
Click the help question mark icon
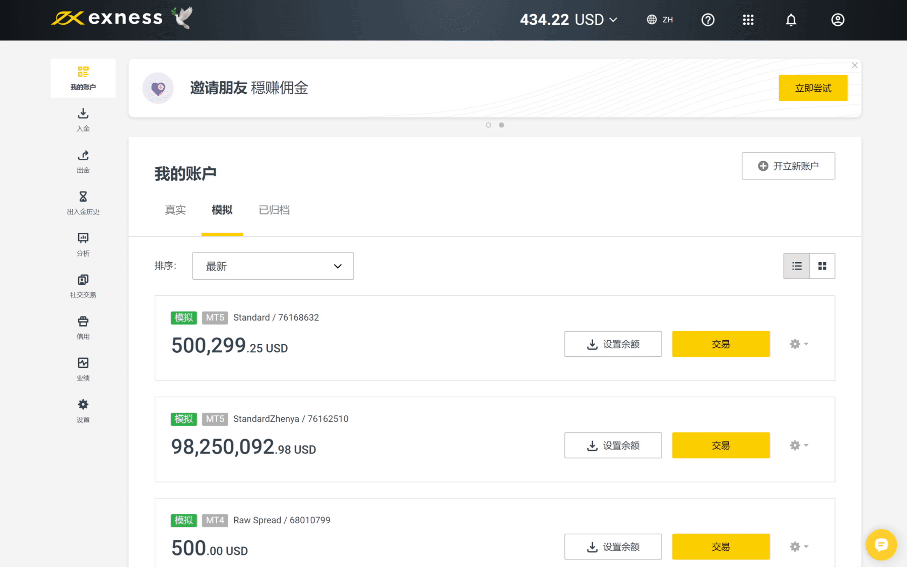pyautogui.click(x=708, y=20)
